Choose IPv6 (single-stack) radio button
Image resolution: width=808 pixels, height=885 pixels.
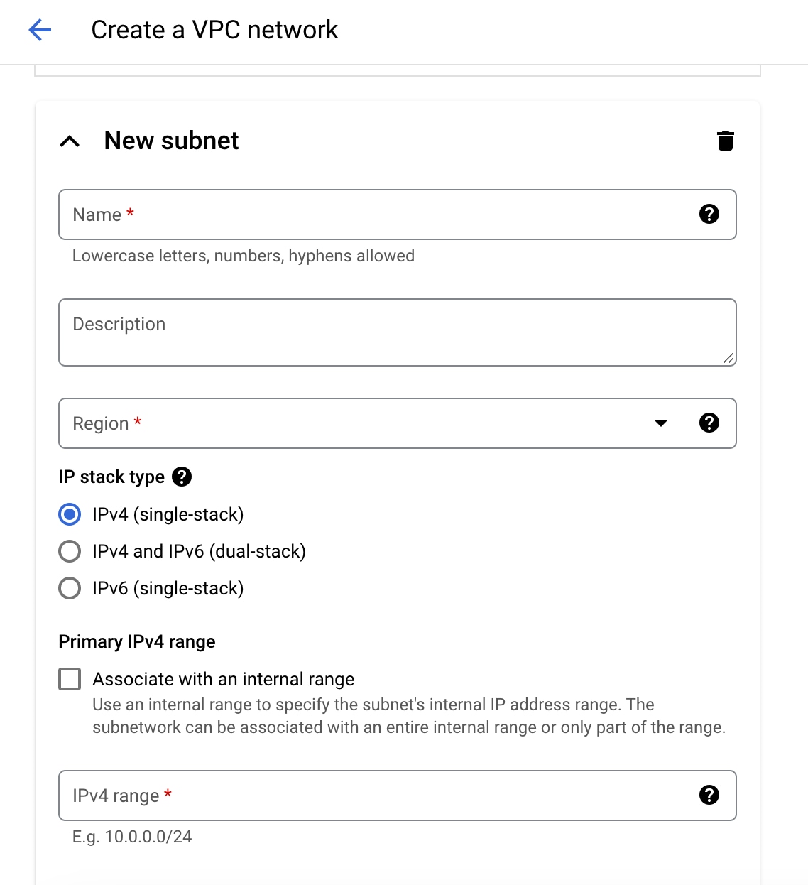70,588
